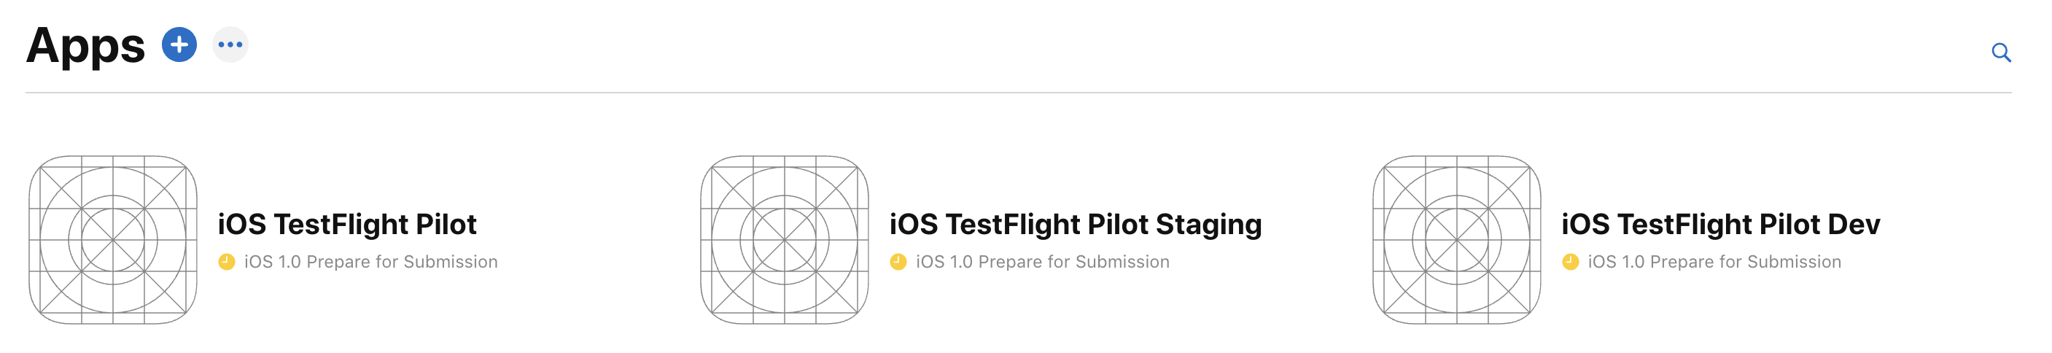
Task: Click "Prepare for Submission" under iOS TestFlight Pilot
Action: point(403,262)
